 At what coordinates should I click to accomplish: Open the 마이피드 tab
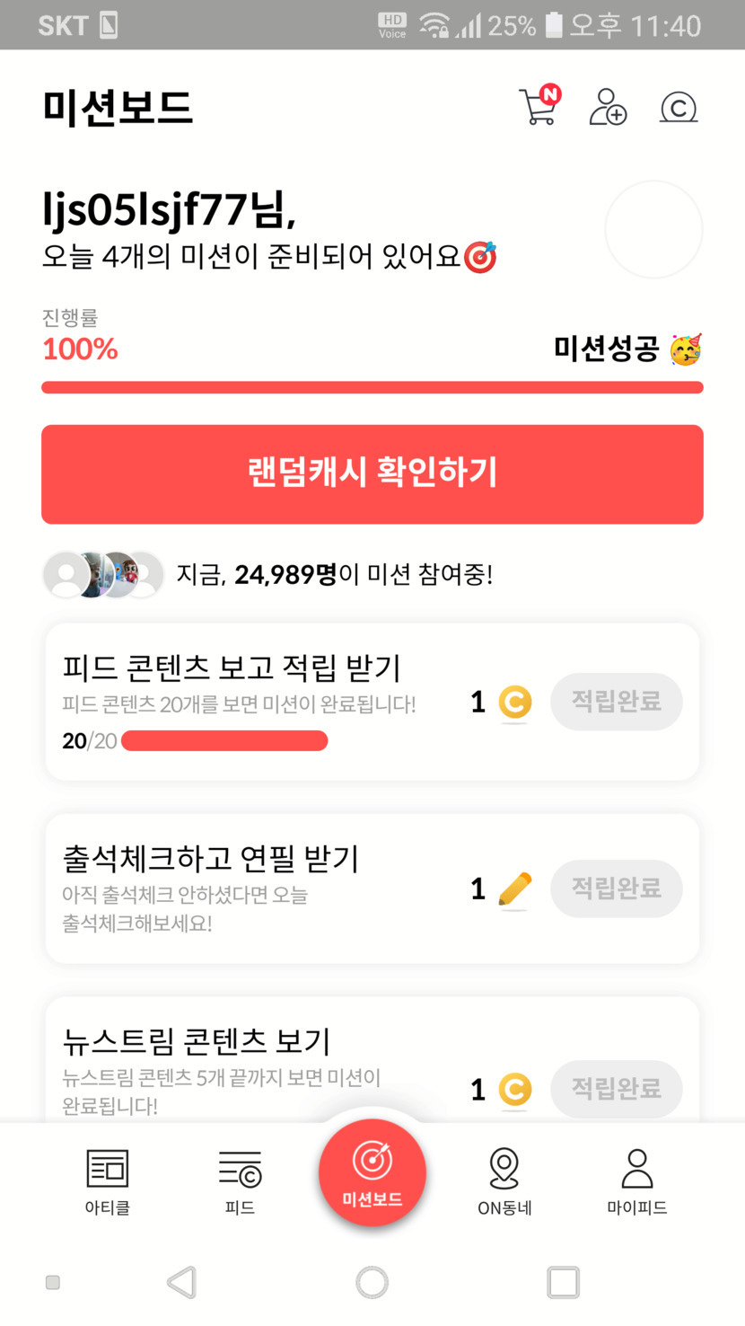(x=636, y=1181)
